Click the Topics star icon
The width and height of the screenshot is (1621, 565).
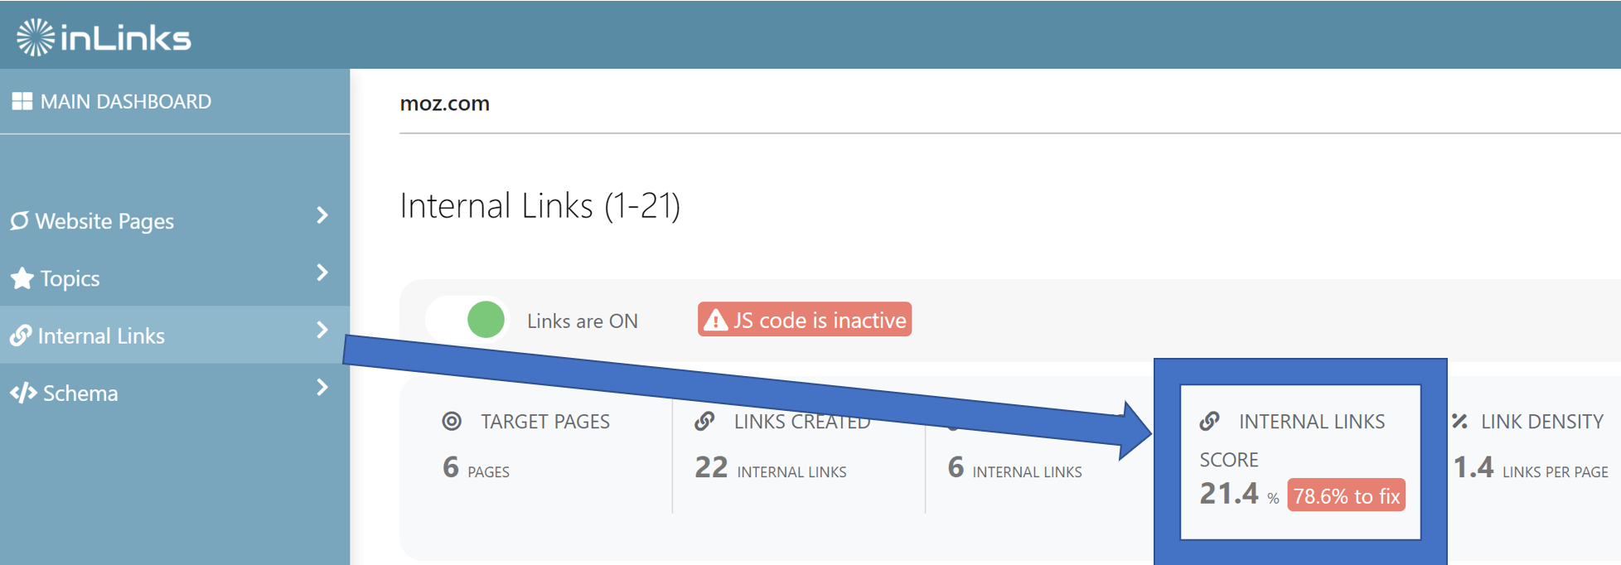click(x=22, y=278)
